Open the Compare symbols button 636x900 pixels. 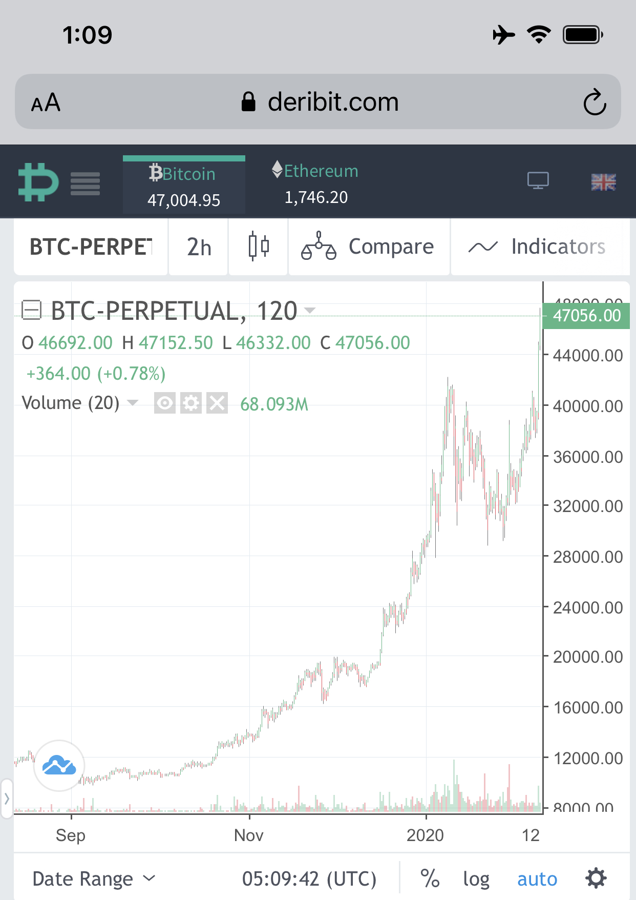tap(369, 247)
